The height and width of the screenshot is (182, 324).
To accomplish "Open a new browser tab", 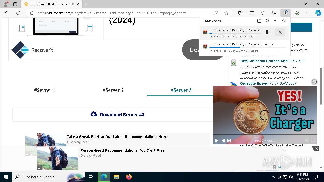I will point(86,4).
